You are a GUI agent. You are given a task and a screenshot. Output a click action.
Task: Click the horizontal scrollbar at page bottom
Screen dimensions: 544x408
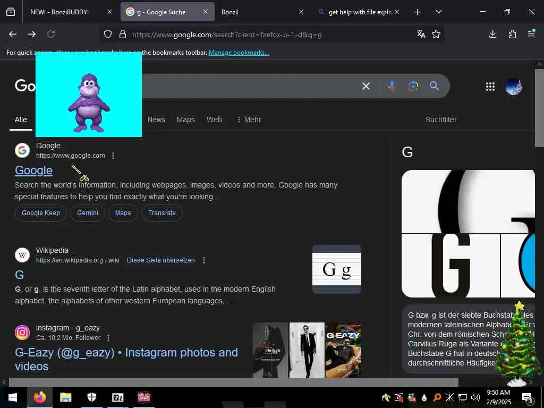(234, 382)
